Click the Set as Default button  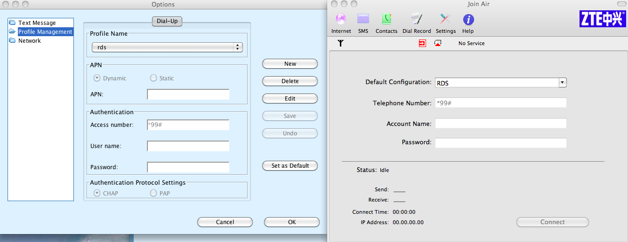click(x=290, y=166)
